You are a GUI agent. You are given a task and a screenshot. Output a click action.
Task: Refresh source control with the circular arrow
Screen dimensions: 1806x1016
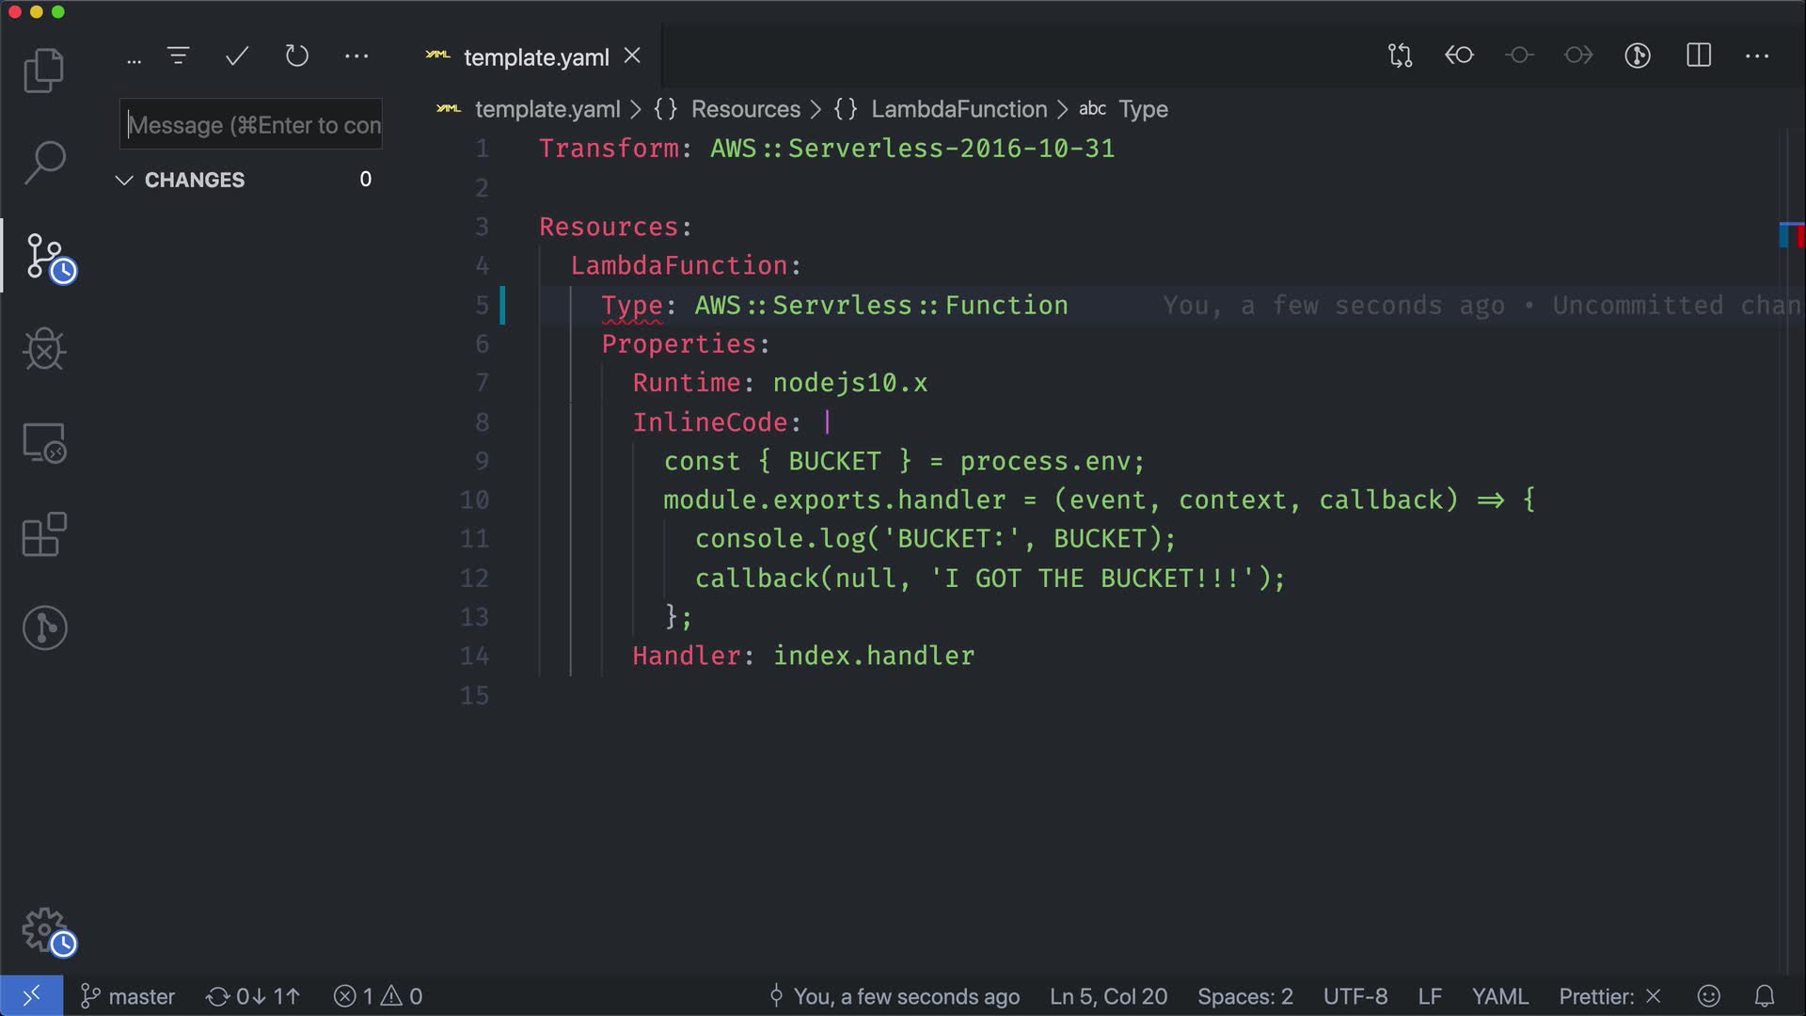tap(296, 56)
